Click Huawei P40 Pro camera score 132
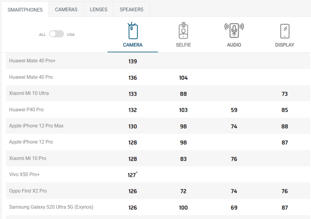 [132, 110]
